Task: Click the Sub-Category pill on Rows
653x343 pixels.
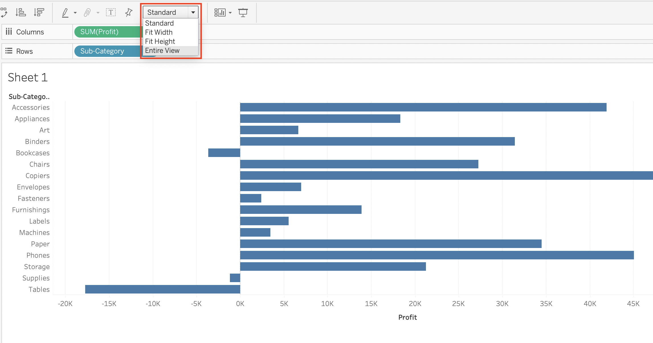Action: pos(102,51)
